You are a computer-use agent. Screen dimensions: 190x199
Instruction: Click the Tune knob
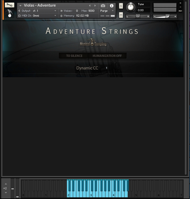coord(131,7)
